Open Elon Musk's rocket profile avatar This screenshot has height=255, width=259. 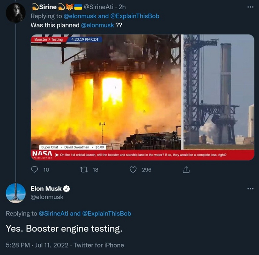16,193
